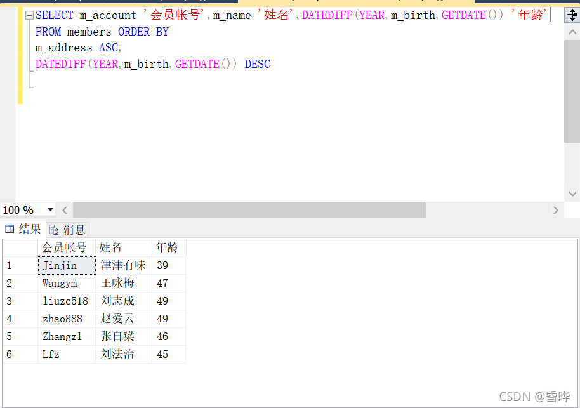This screenshot has width=580, height=408.
Task: Click the horizontal scrollbar left arrow
Action: point(65,210)
